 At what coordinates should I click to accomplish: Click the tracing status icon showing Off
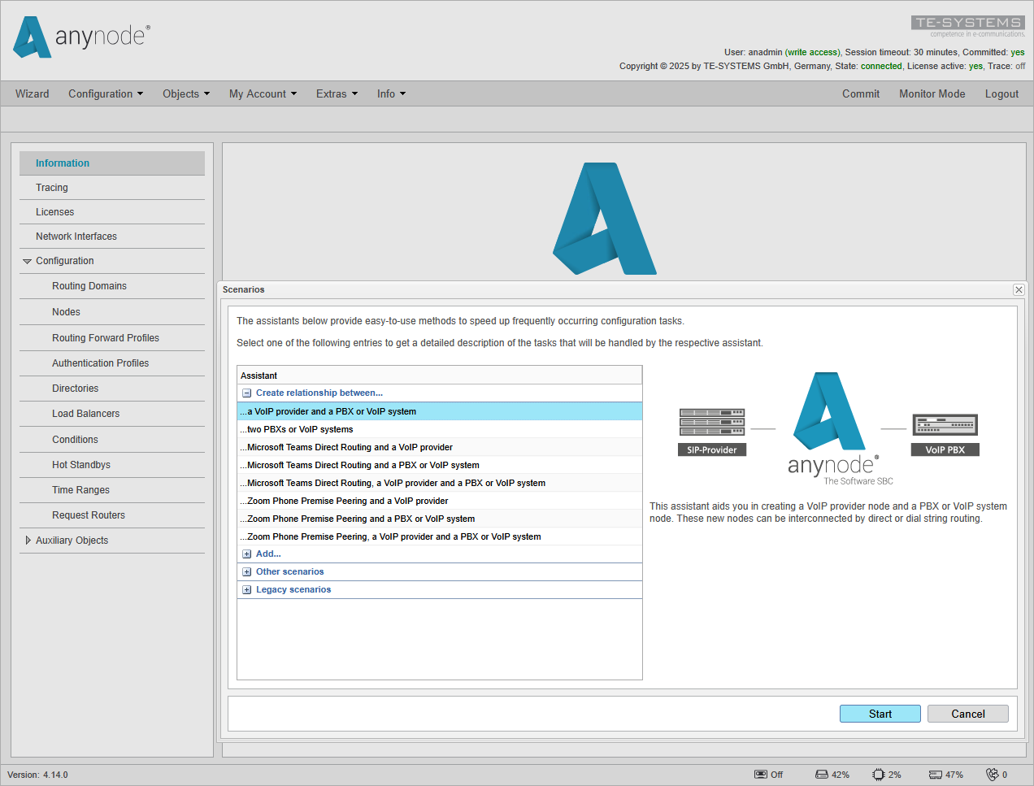click(762, 774)
